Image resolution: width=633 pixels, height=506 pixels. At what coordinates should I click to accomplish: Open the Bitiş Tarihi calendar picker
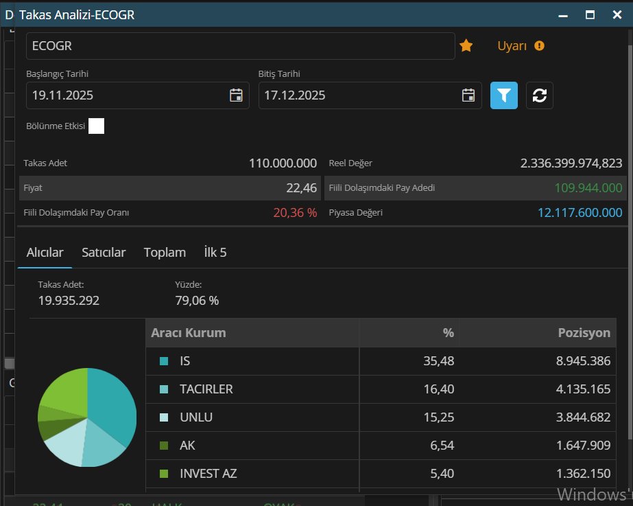(468, 95)
